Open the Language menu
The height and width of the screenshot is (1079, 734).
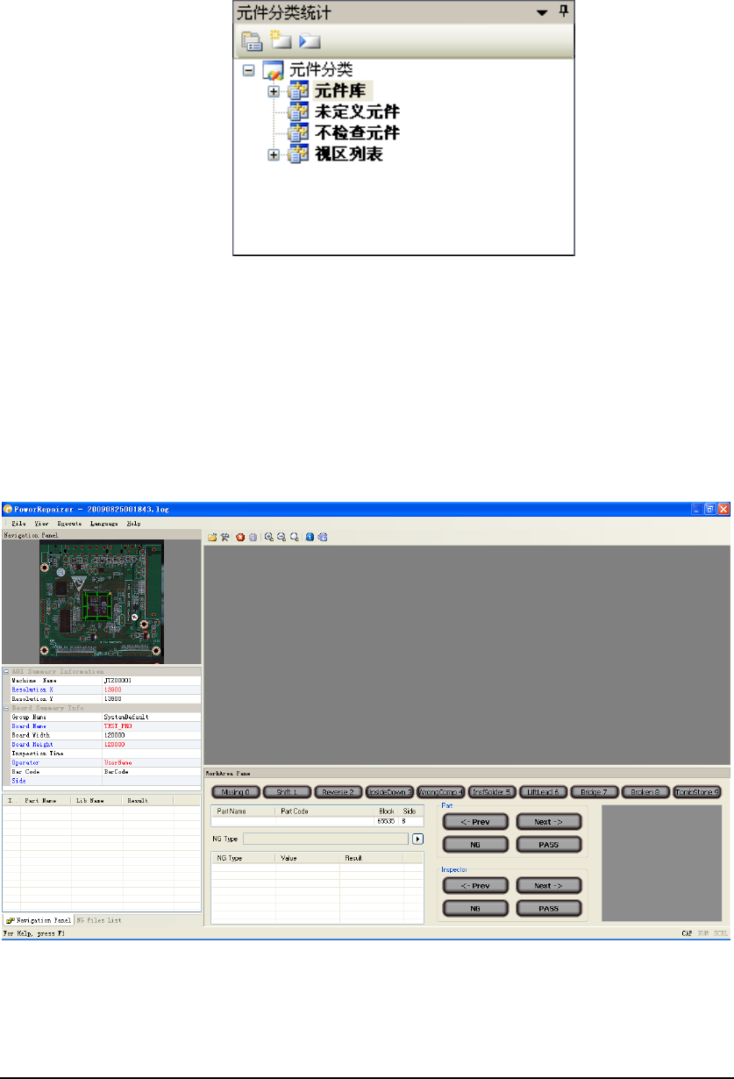pos(104,523)
